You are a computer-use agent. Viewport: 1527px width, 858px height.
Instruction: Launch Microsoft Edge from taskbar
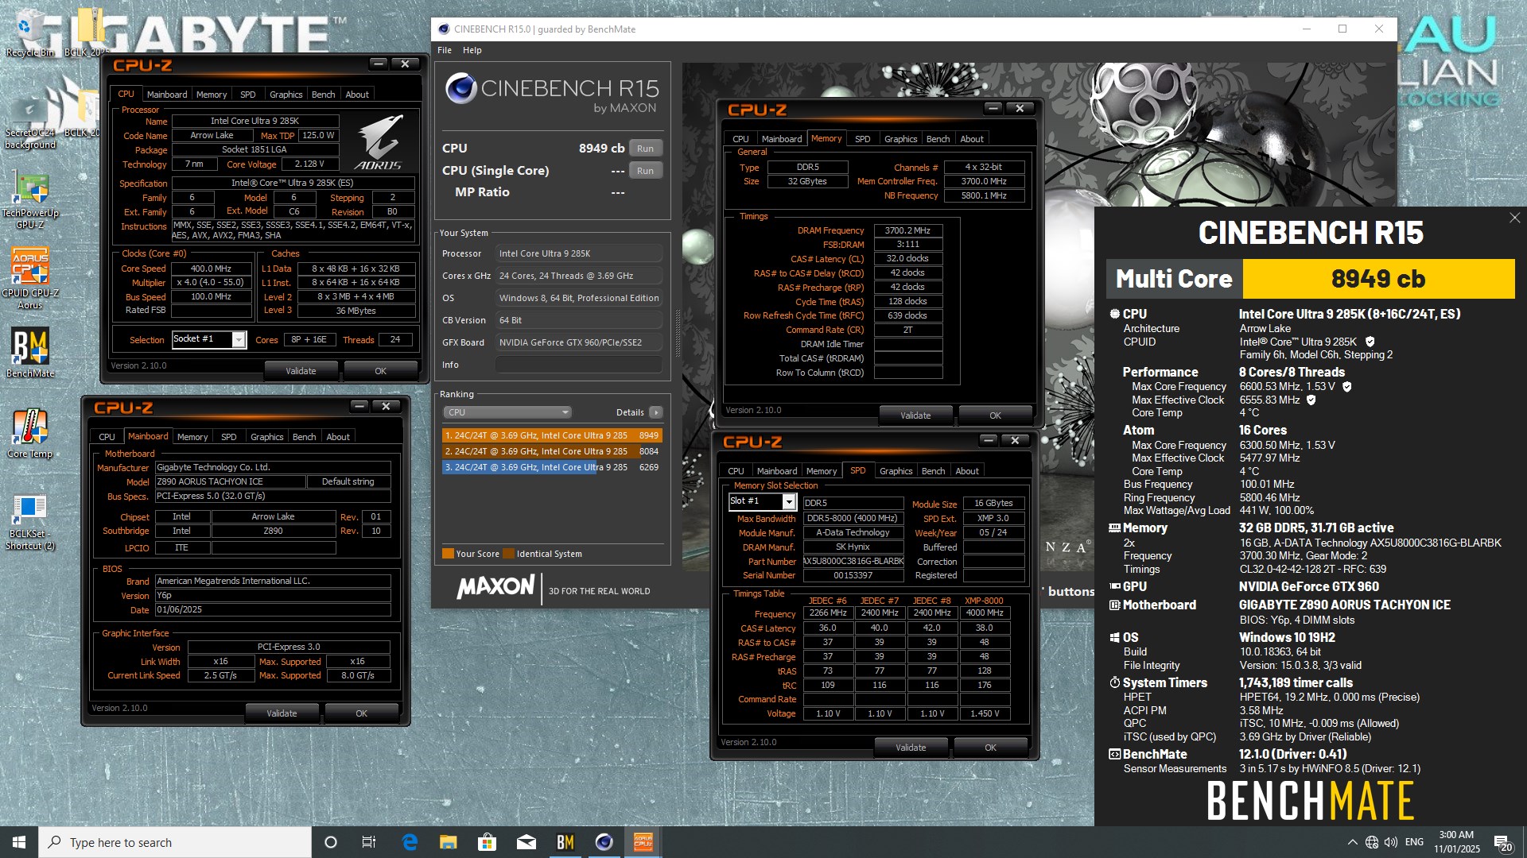coord(410,842)
